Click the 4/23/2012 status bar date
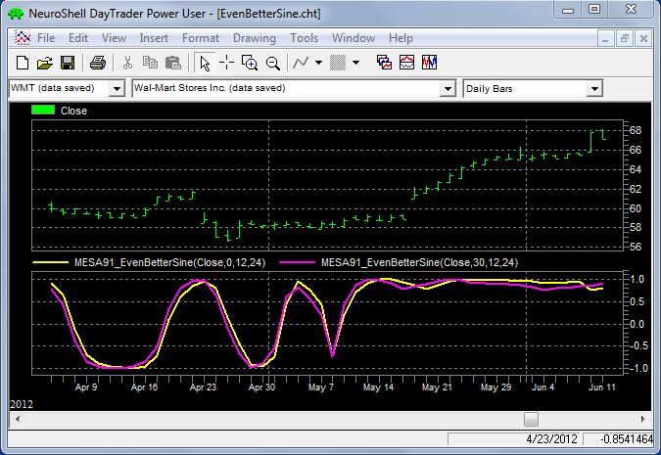The width and height of the screenshot is (661, 455). pyautogui.click(x=551, y=439)
